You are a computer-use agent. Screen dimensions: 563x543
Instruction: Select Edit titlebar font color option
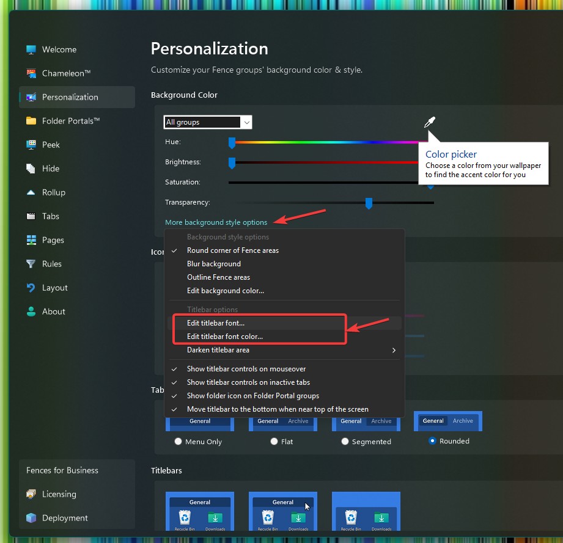[224, 337]
